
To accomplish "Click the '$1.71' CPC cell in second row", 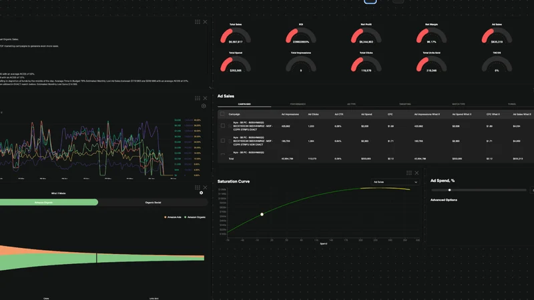I will tap(390, 141).
